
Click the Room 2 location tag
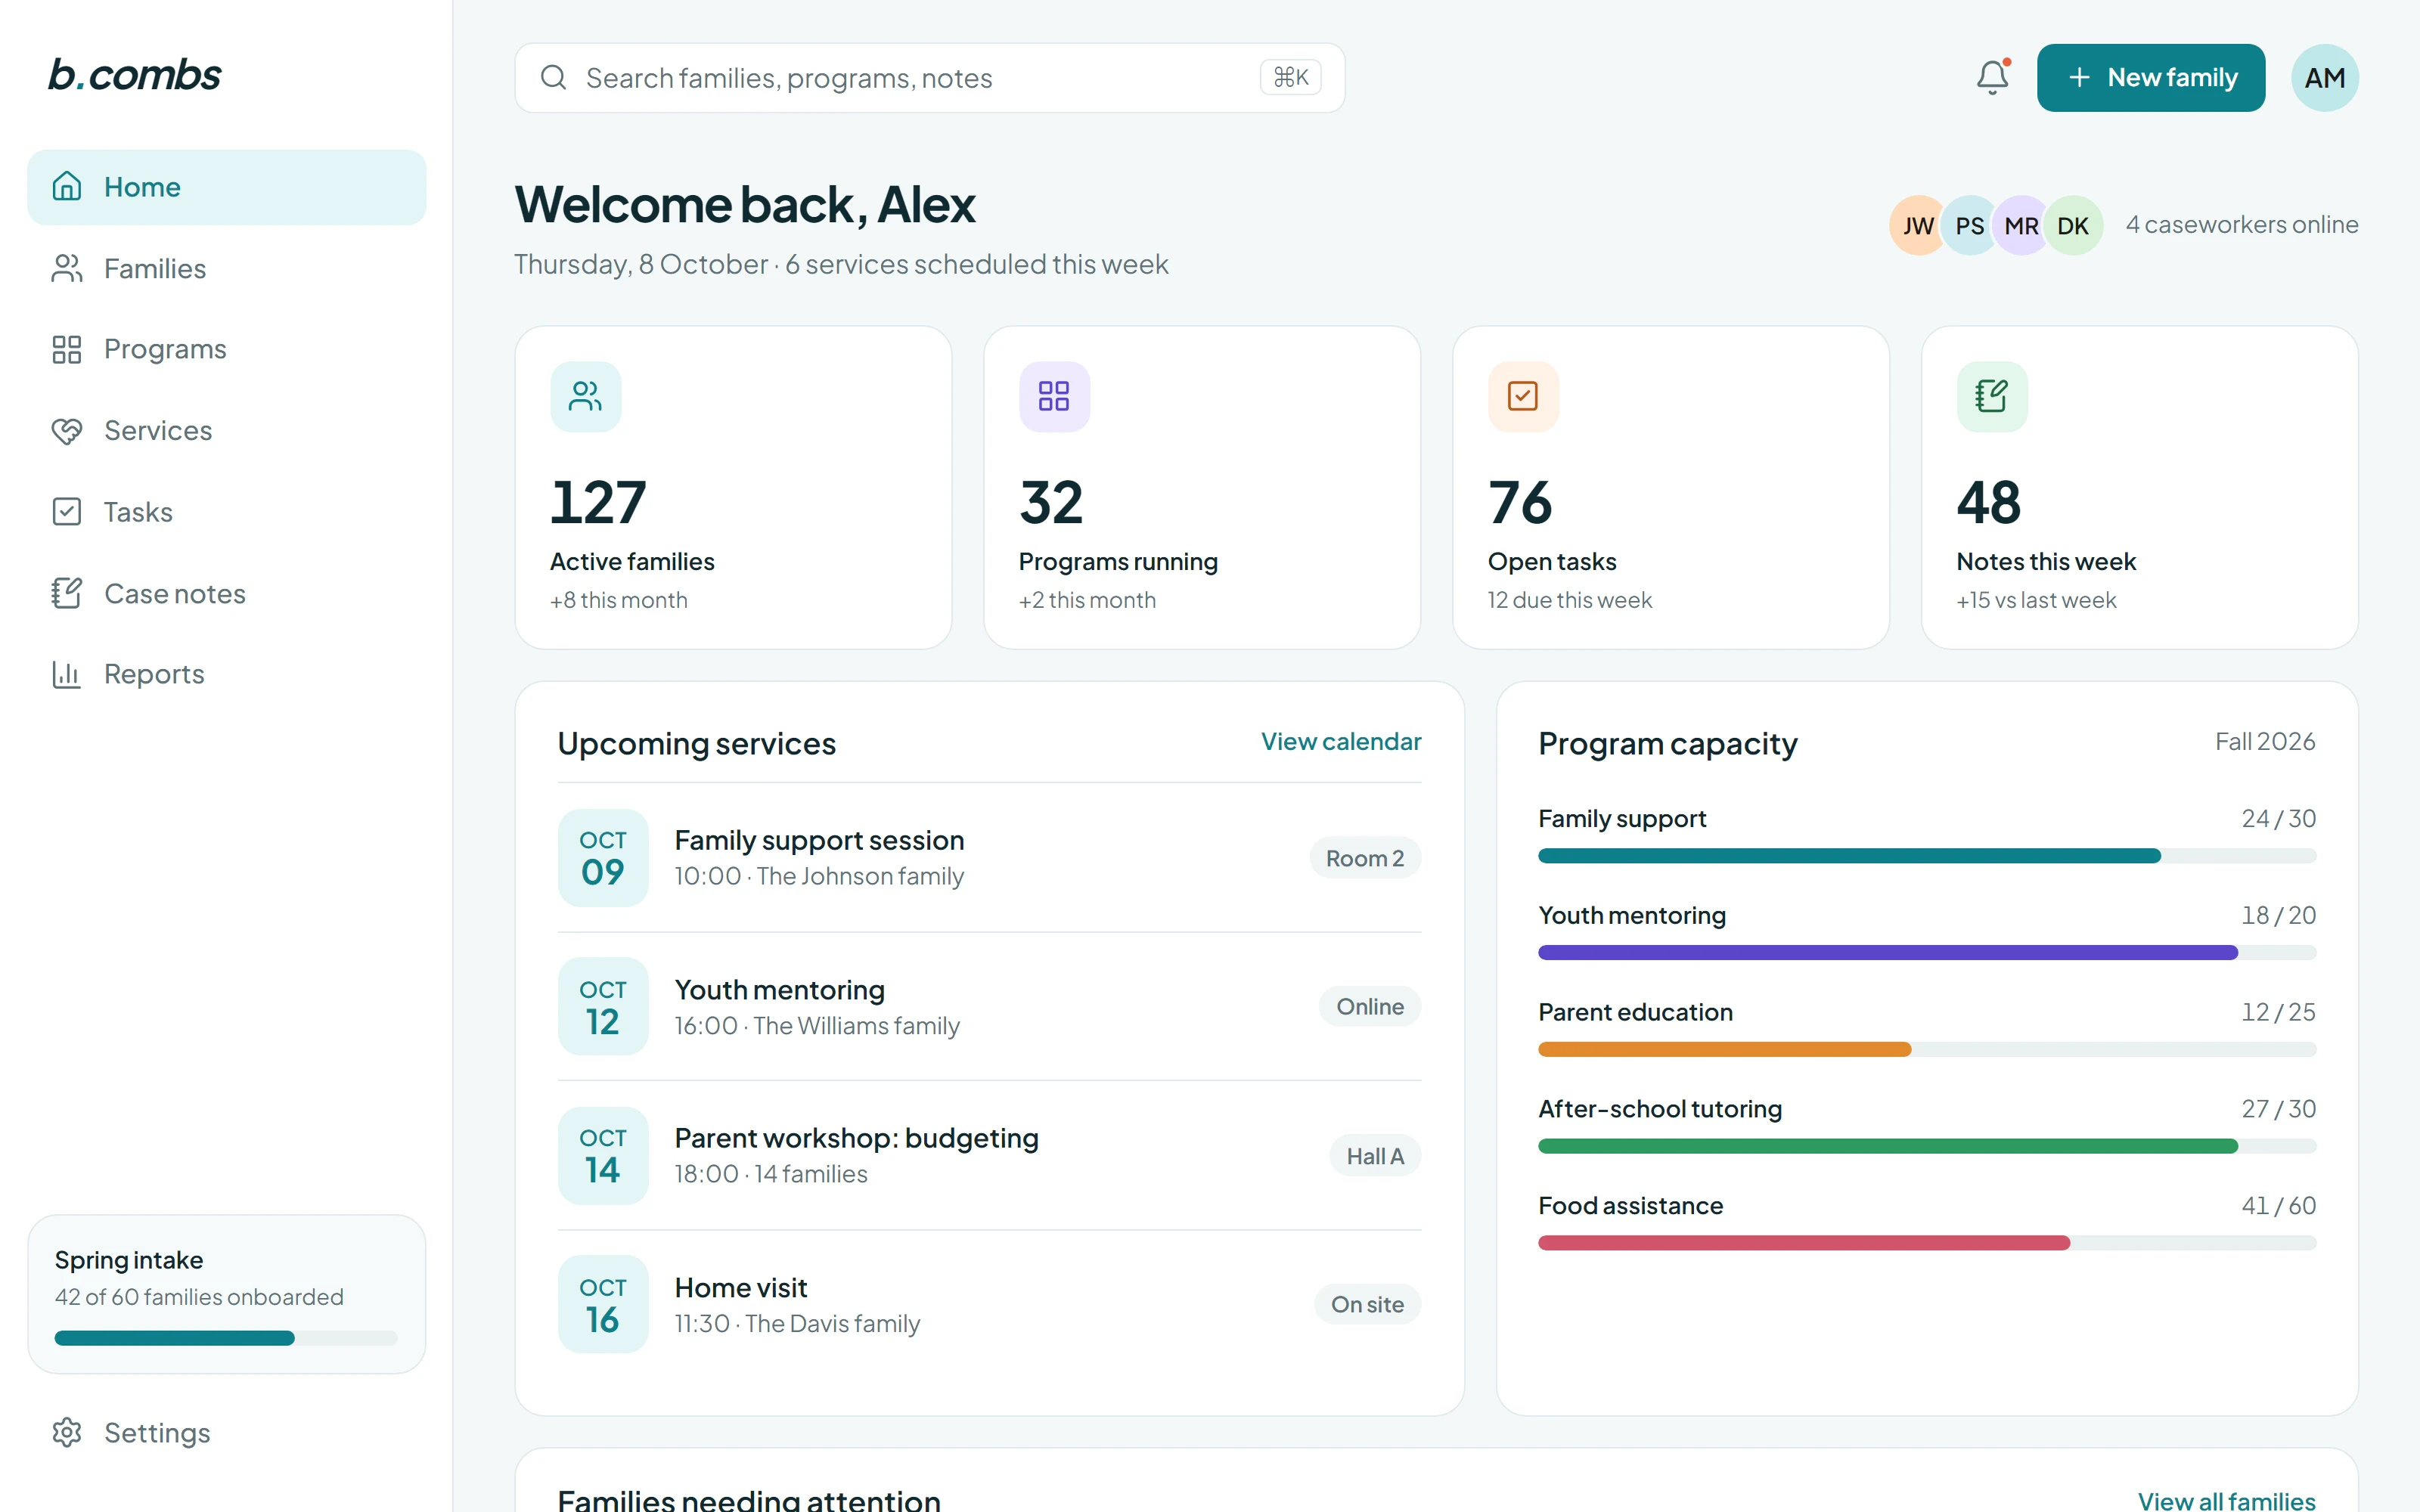[x=1365, y=858]
